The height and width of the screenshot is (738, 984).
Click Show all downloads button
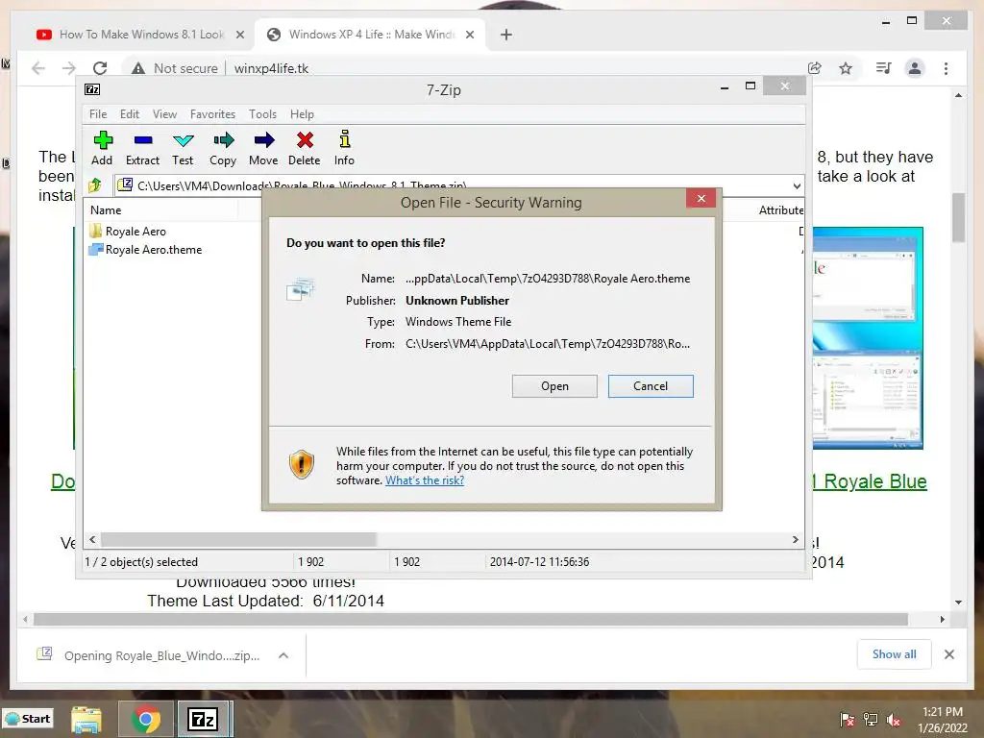pyautogui.click(x=895, y=654)
